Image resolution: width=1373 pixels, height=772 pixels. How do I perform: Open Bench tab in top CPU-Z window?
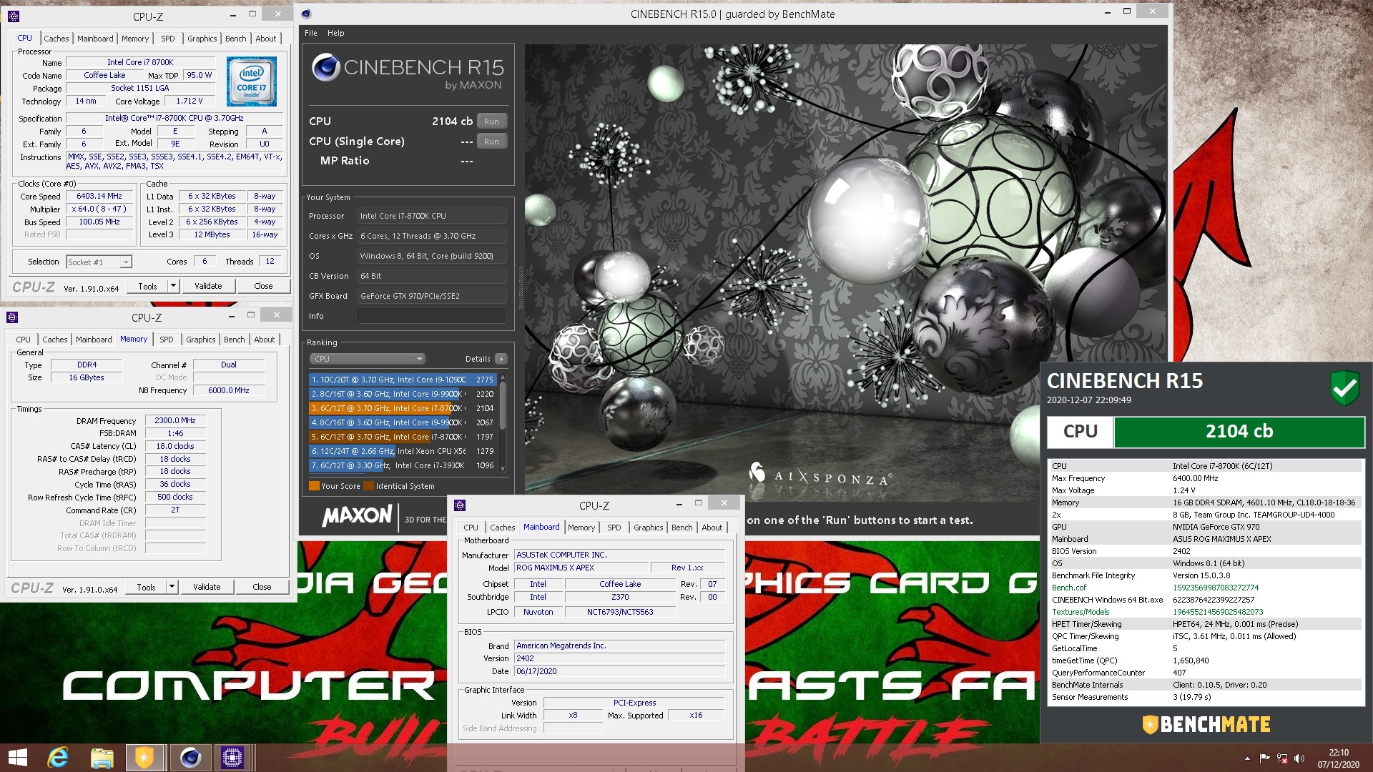click(235, 39)
